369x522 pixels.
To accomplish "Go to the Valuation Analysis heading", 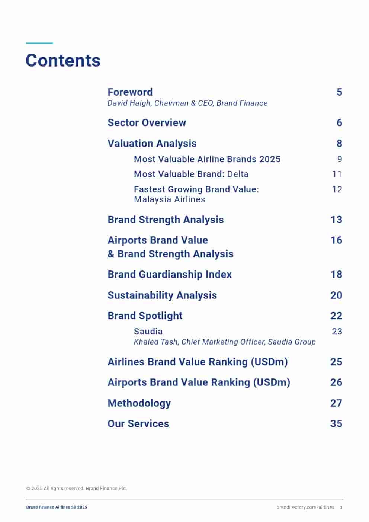I will tap(152, 143).
